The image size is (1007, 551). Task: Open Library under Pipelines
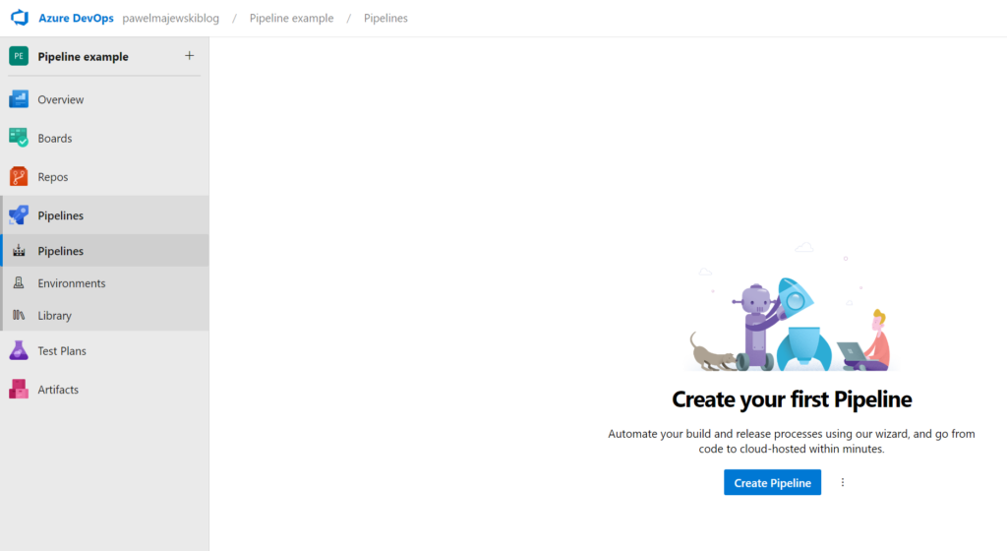[x=104, y=315]
